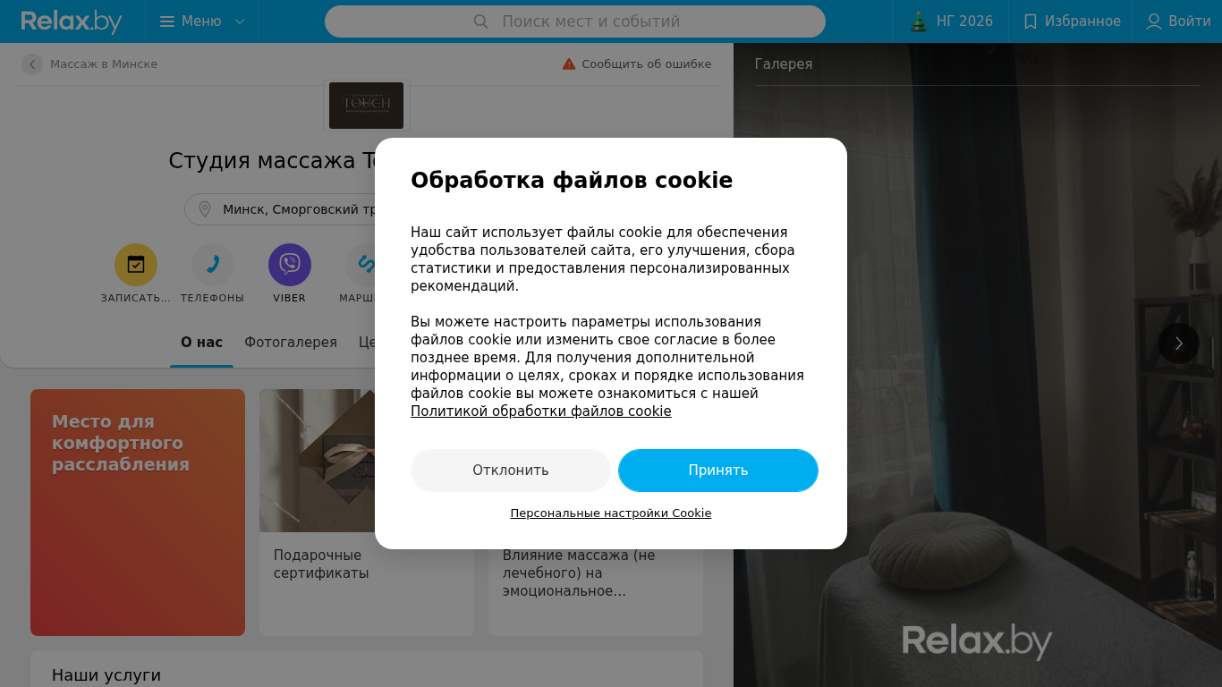1222x687 pixels.
Task: Click the Сообщить об ошибке warning icon
Action: tap(569, 64)
